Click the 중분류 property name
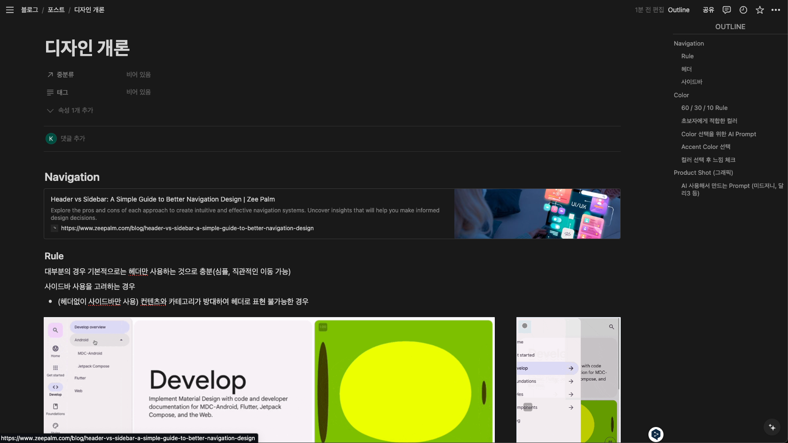The height and width of the screenshot is (443, 788). coord(65,75)
